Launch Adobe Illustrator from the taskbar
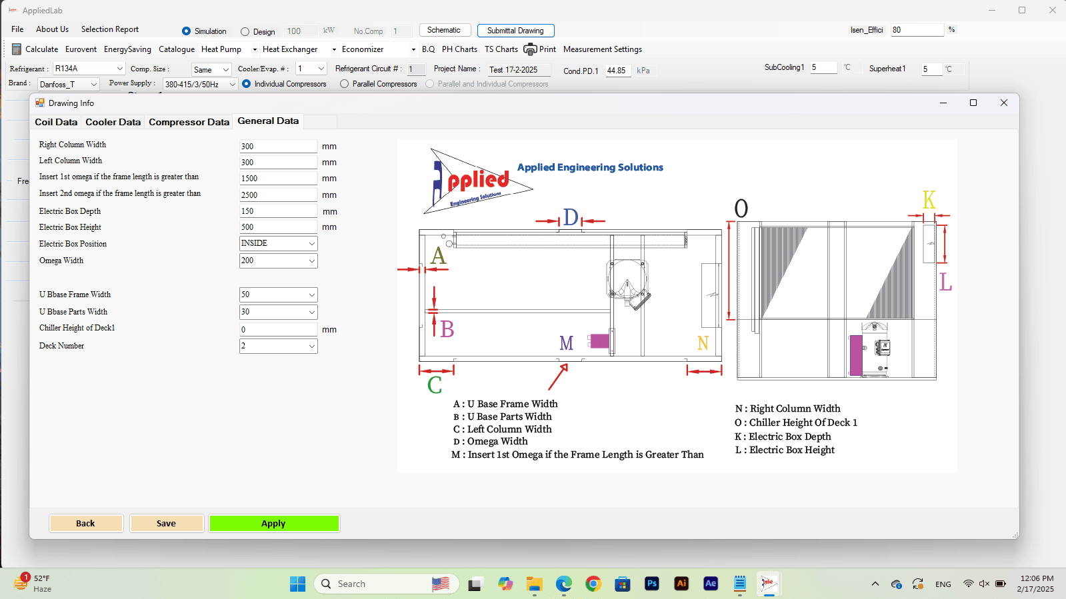The height and width of the screenshot is (599, 1066). [681, 584]
